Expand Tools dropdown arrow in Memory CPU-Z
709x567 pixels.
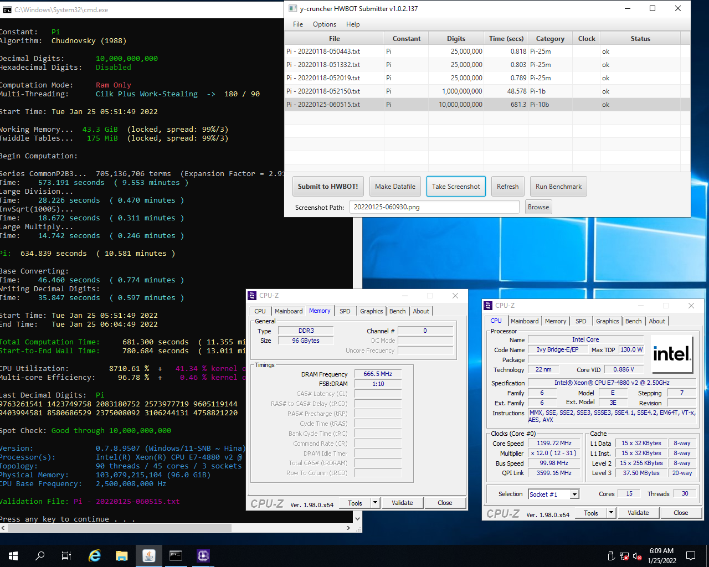point(375,503)
